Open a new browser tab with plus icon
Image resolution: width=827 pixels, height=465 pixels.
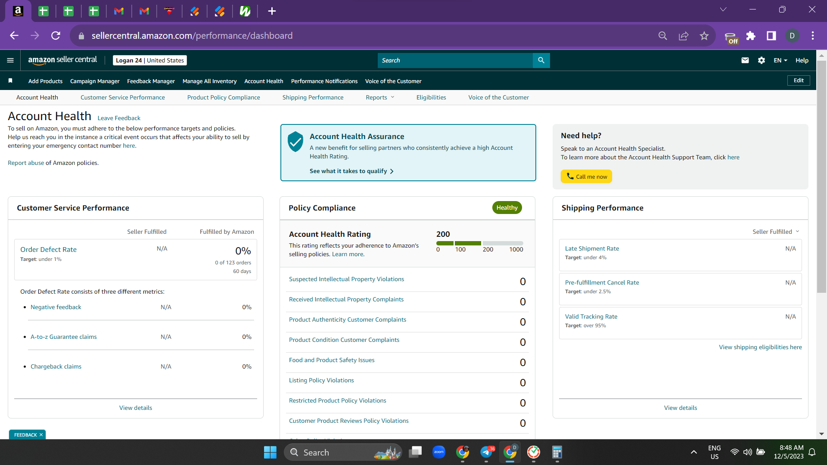(272, 11)
